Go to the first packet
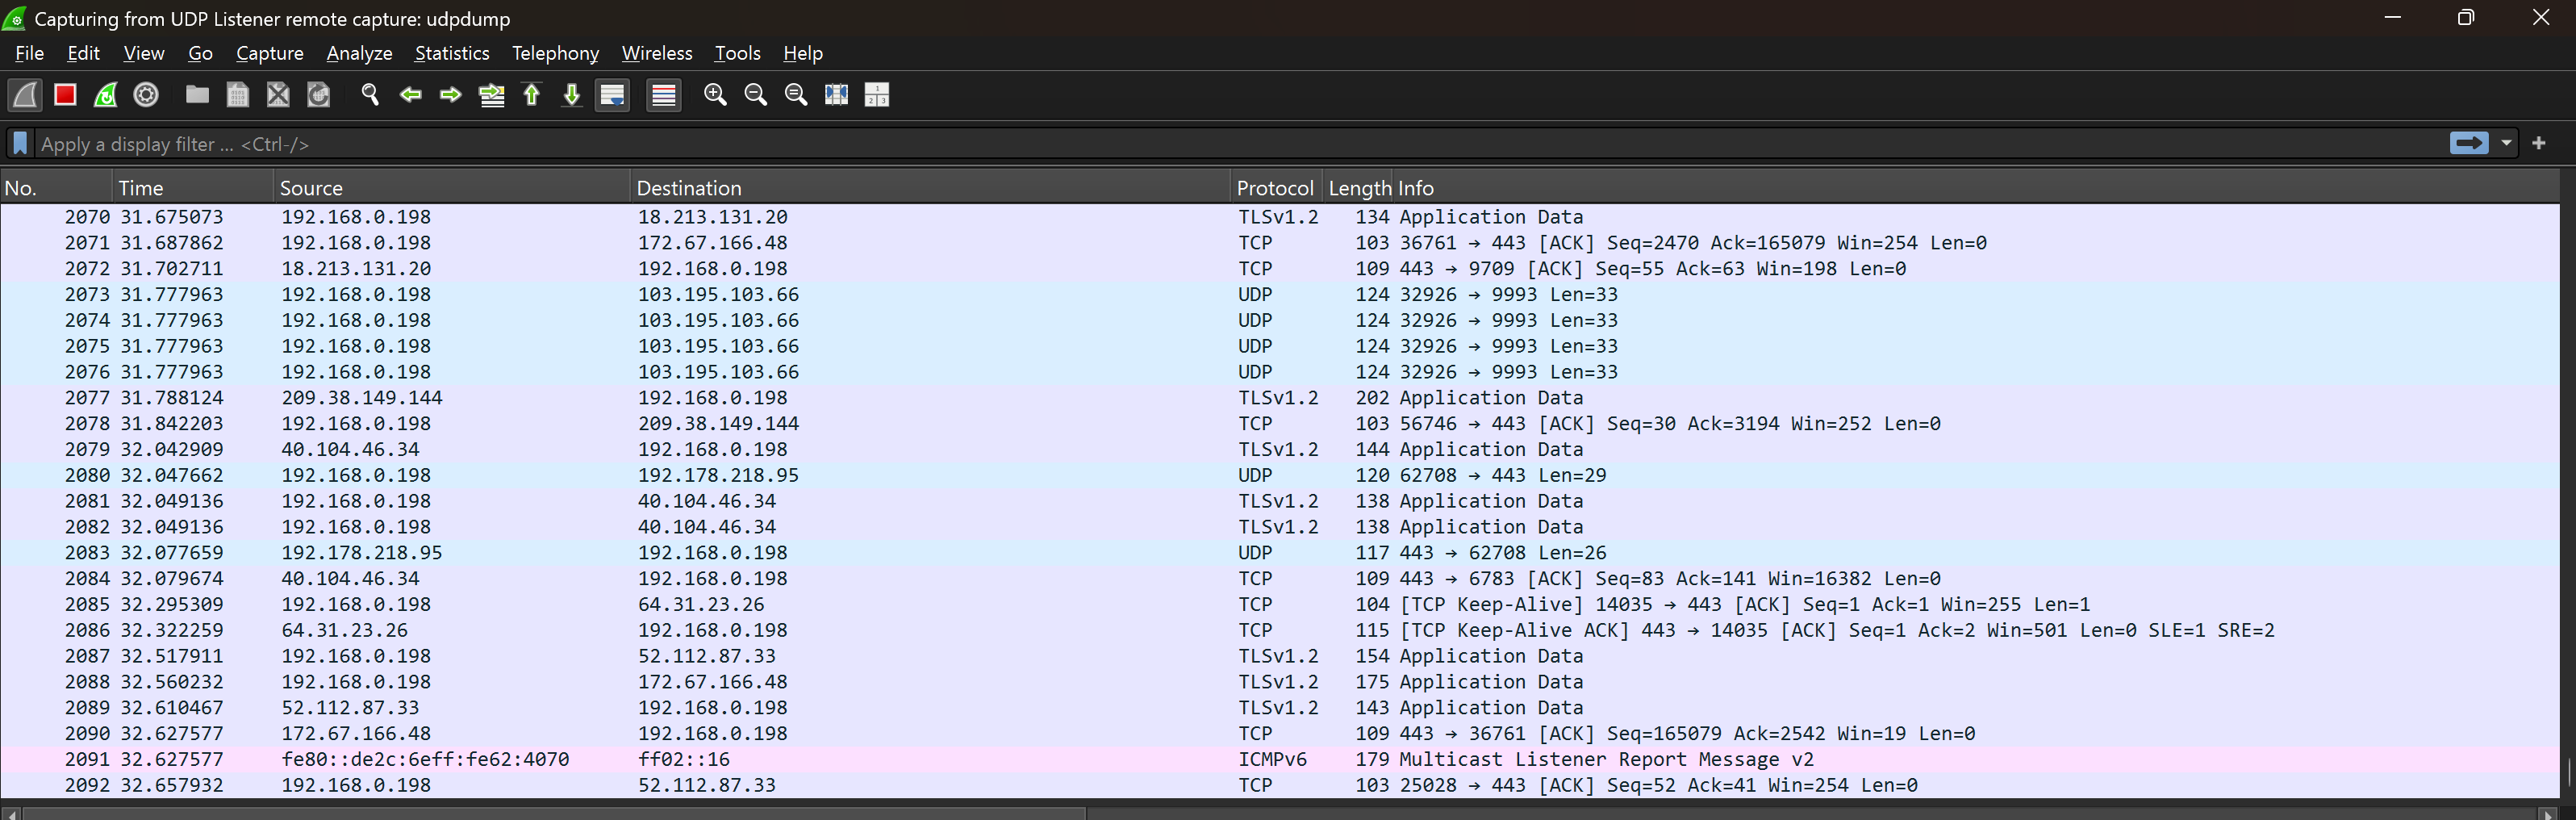2576x820 pixels. pyautogui.click(x=532, y=95)
